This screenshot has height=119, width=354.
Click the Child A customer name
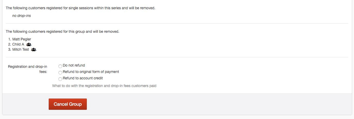18,44
